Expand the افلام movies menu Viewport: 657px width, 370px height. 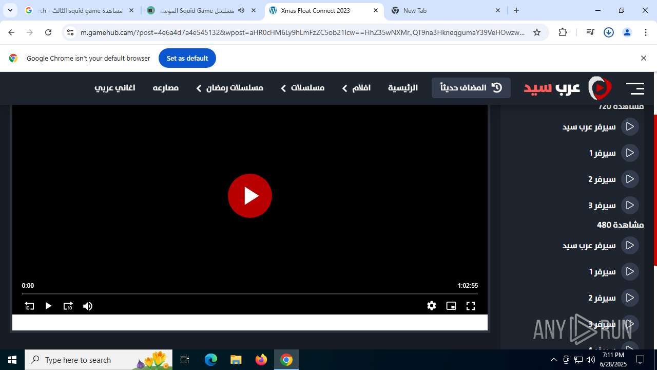[356, 88]
